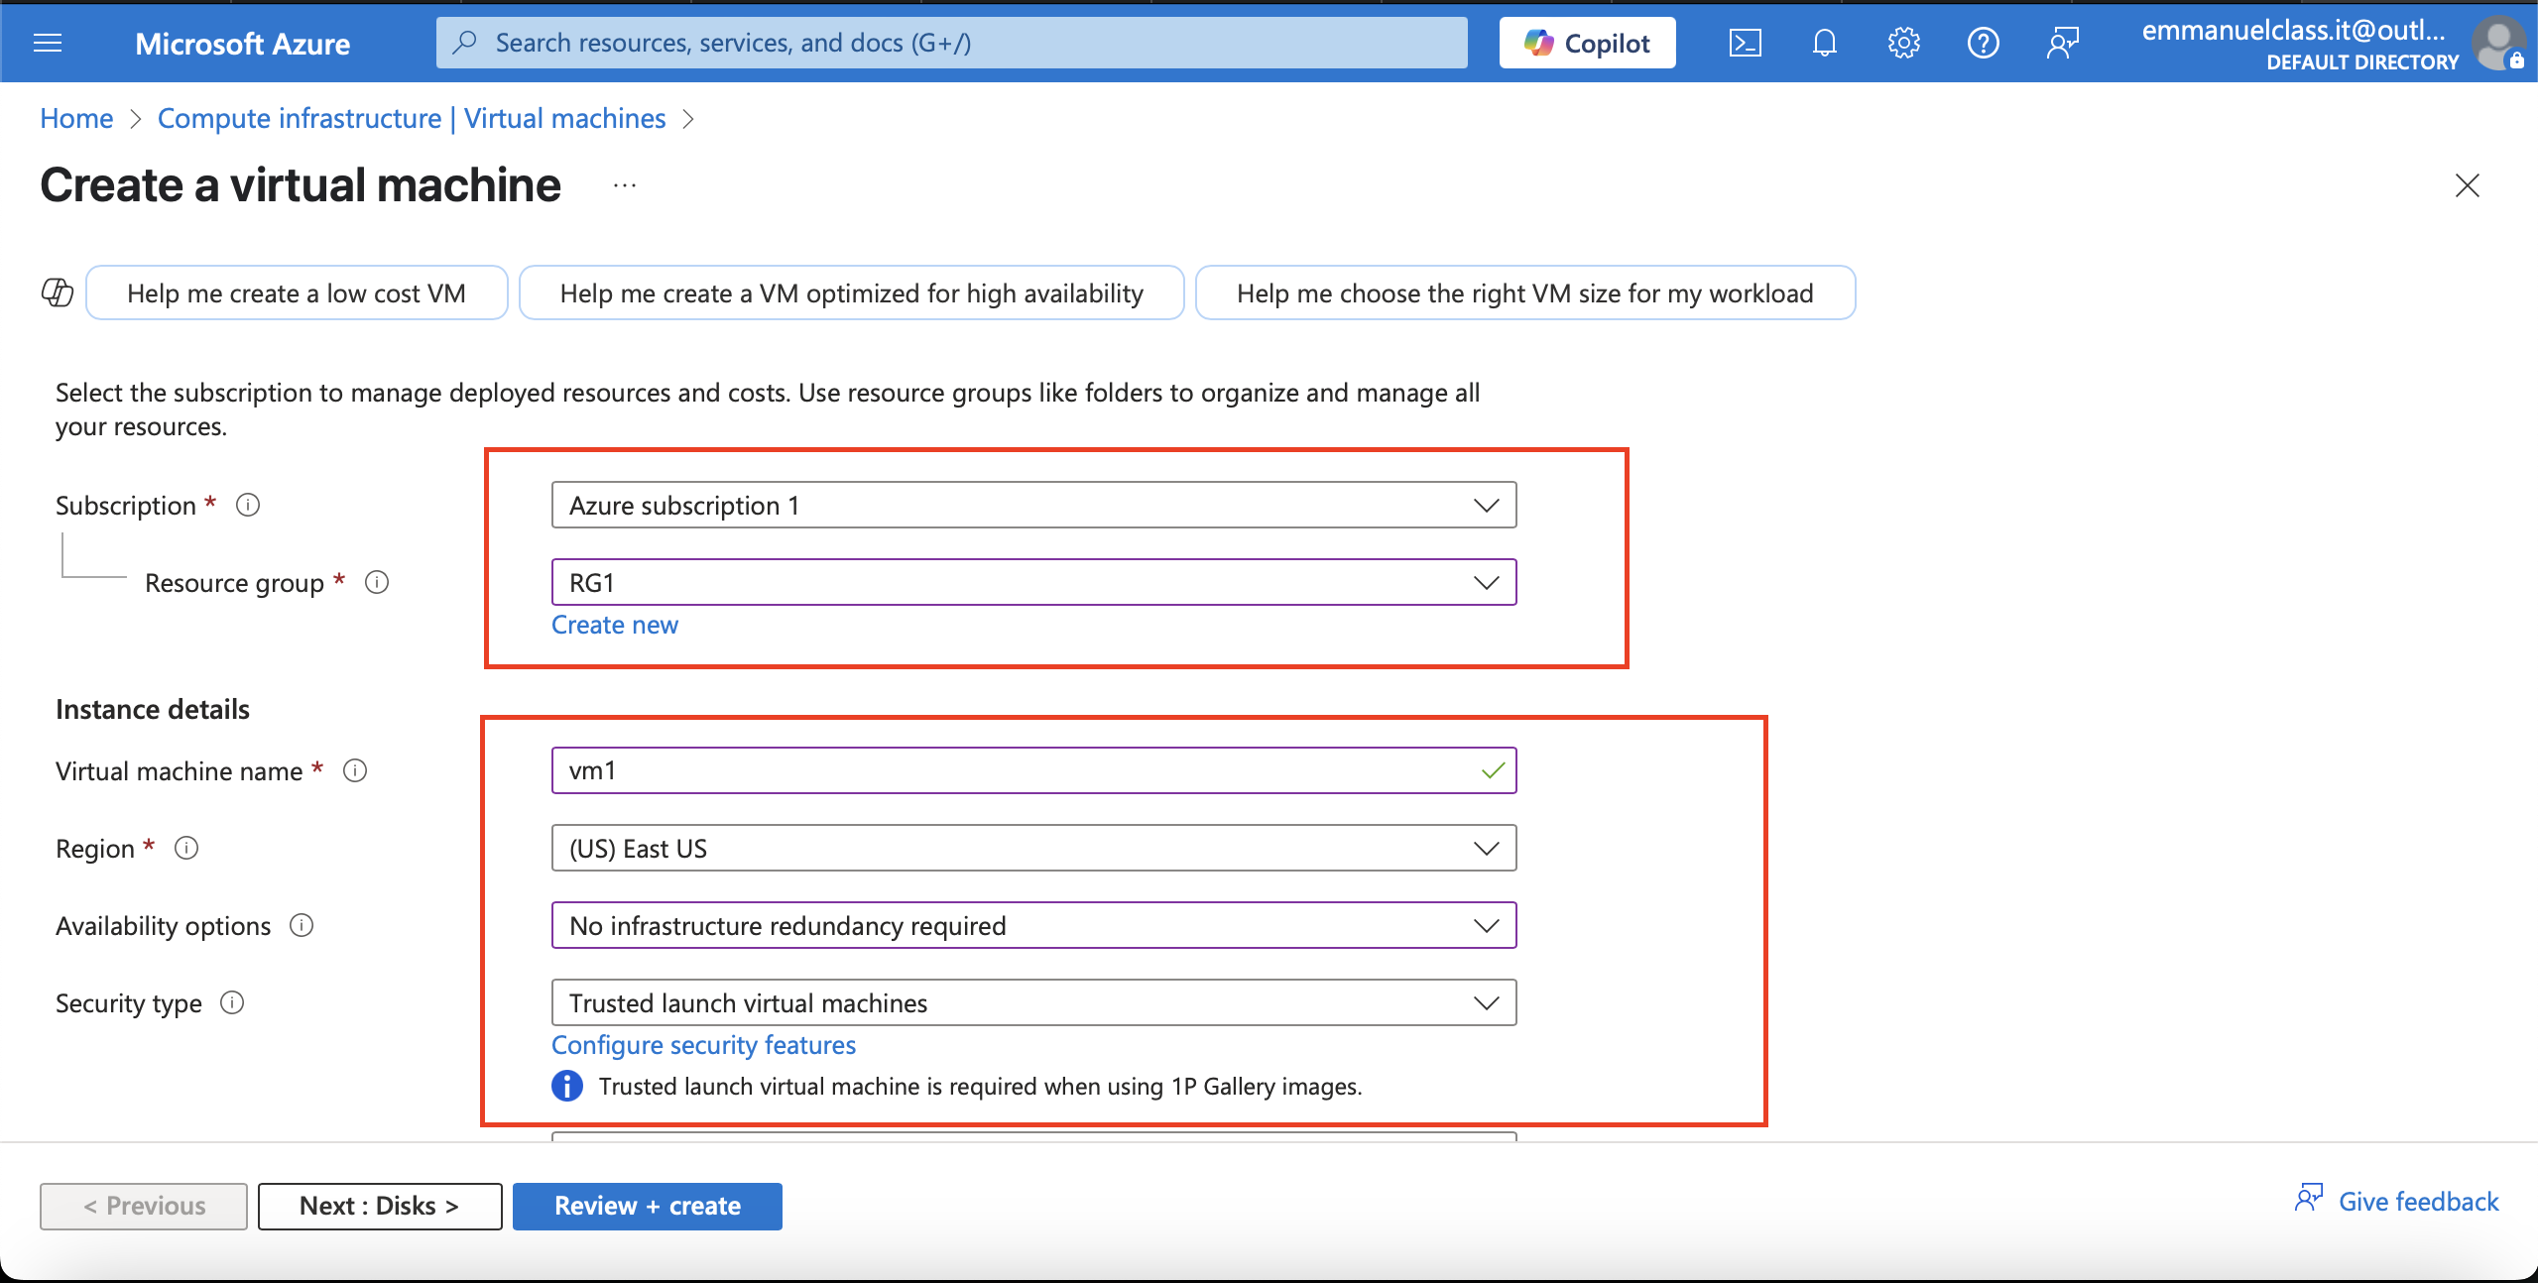This screenshot has height=1283, width=2538.
Task: Click the vm1 virtual machine name field
Action: 1033,770
